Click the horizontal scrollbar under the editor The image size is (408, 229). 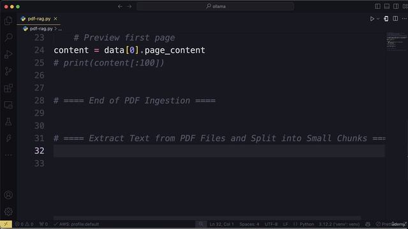pyautogui.click(x=207, y=218)
